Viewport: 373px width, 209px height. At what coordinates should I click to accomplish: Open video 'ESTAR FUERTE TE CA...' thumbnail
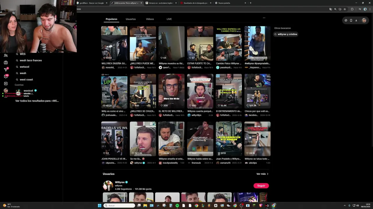click(x=200, y=44)
